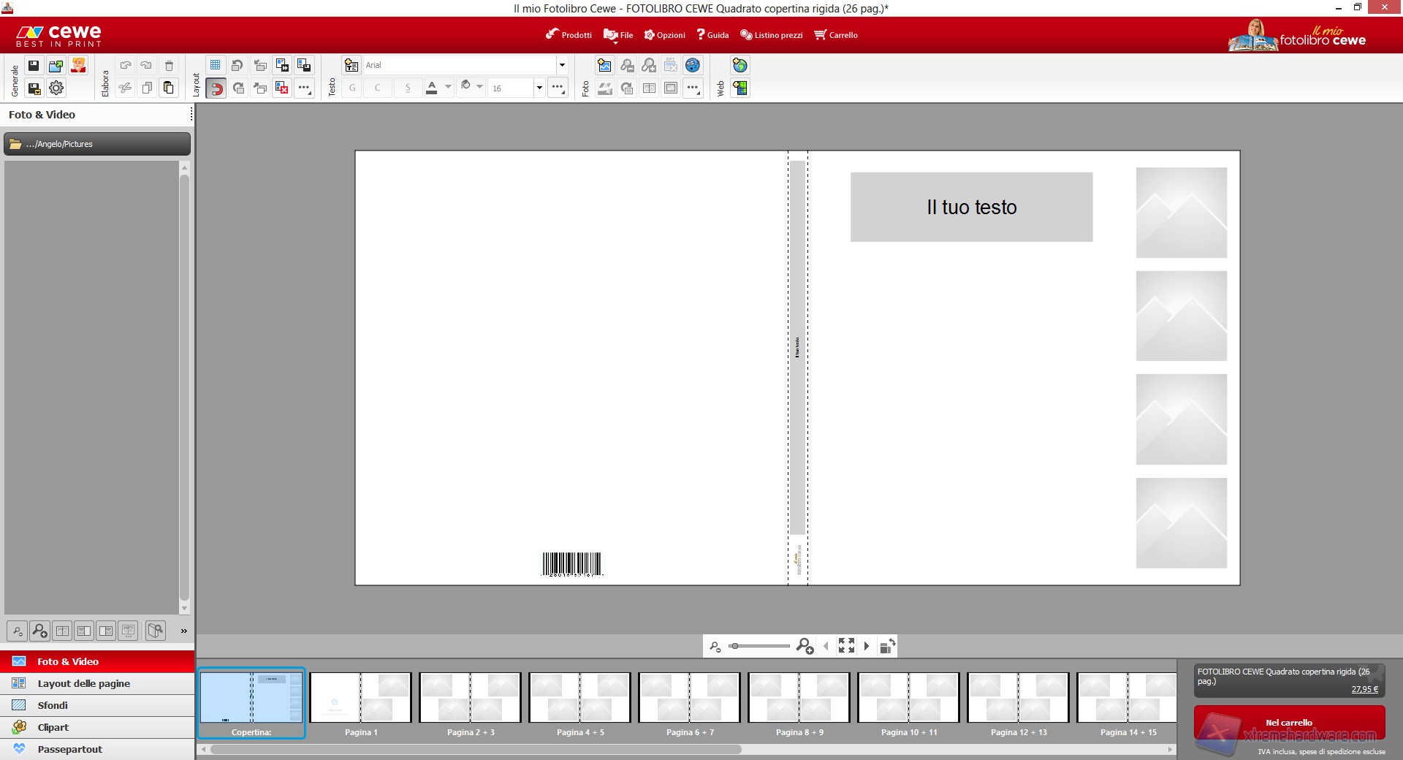Click the Nel carrello button
The image size is (1403, 760).
coord(1289,723)
